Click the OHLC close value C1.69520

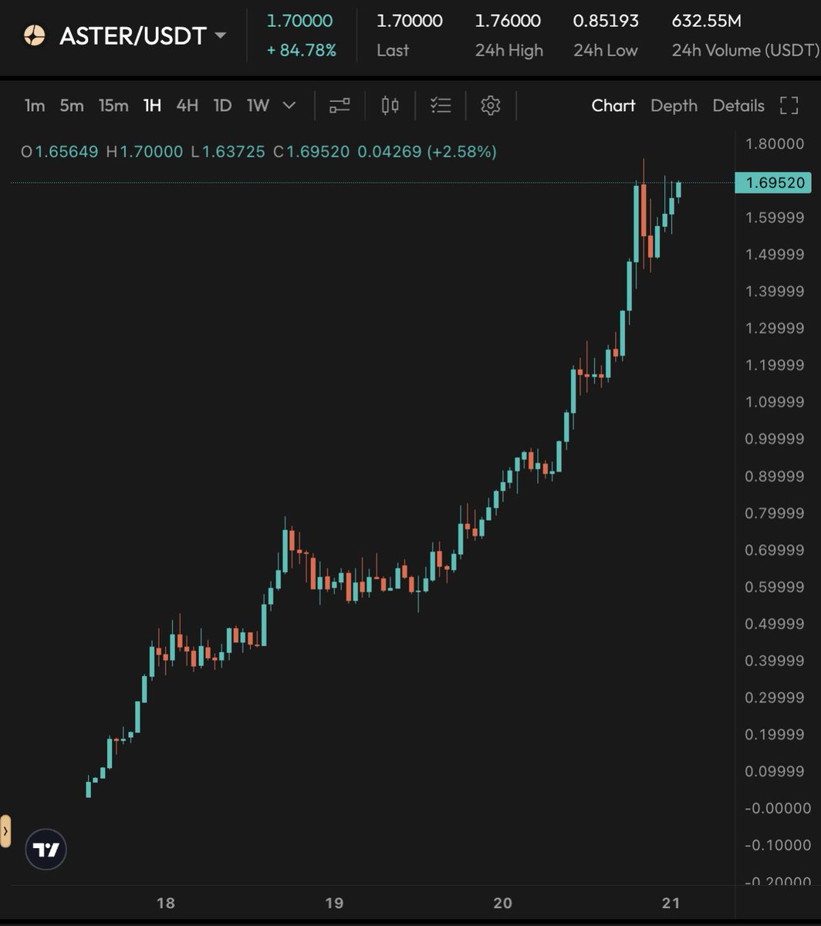click(312, 152)
